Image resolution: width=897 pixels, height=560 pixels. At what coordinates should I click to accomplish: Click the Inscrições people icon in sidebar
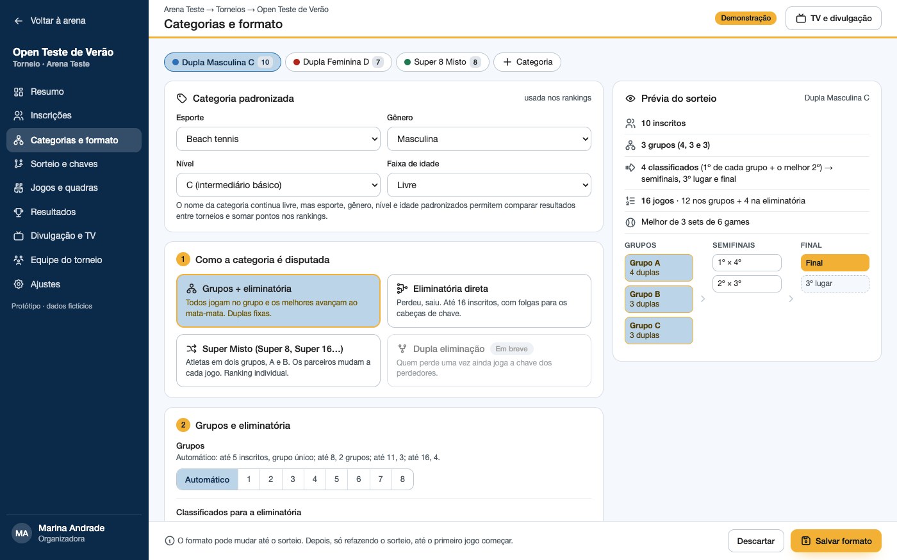pos(19,116)
